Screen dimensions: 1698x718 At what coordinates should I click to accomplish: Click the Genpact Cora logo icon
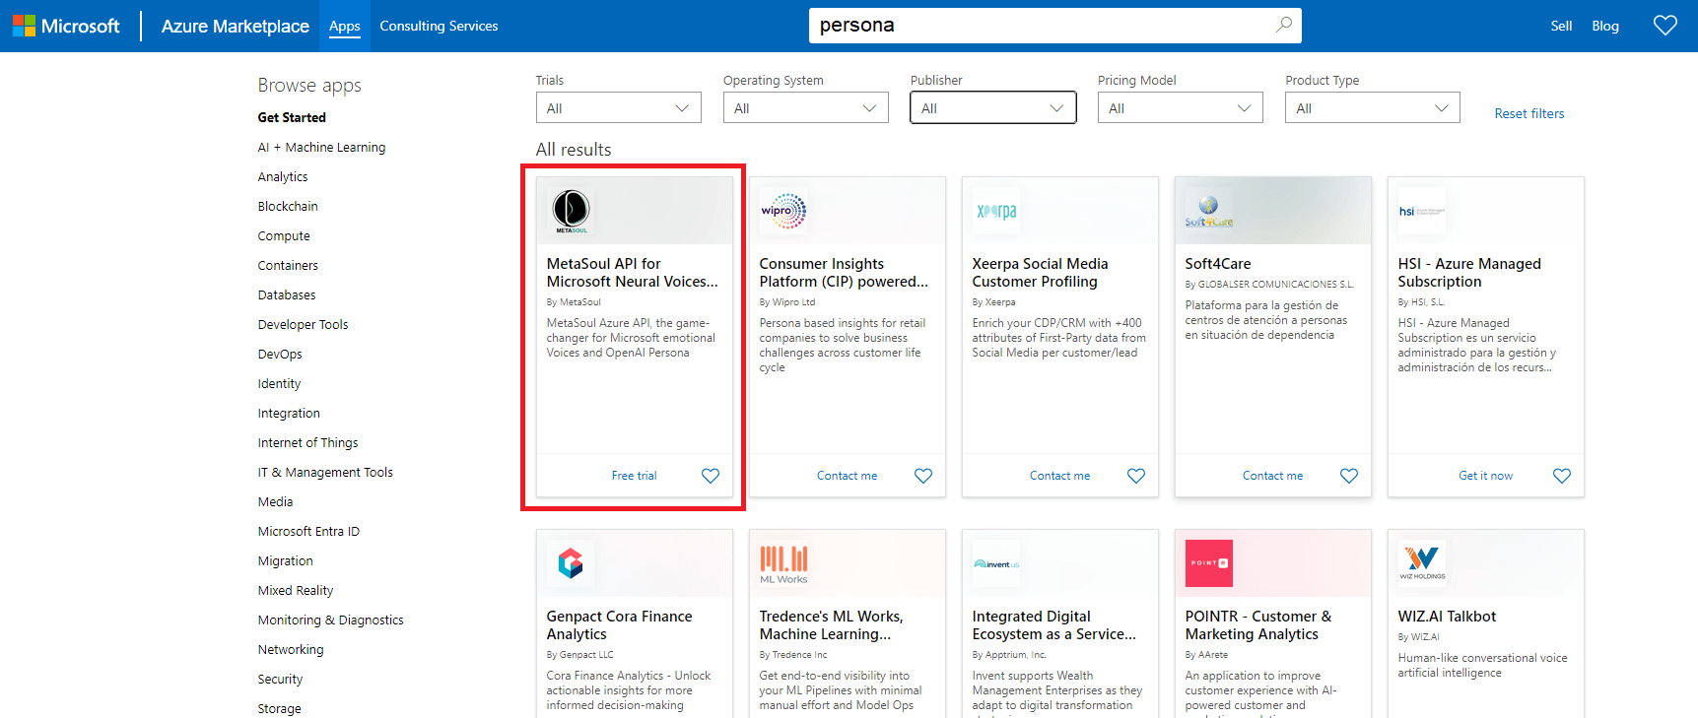click(x=571, y=563)
